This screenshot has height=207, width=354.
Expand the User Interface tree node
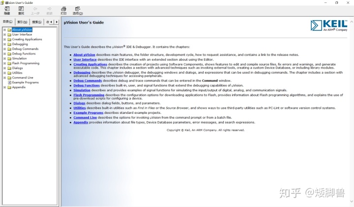pos(4,34)
